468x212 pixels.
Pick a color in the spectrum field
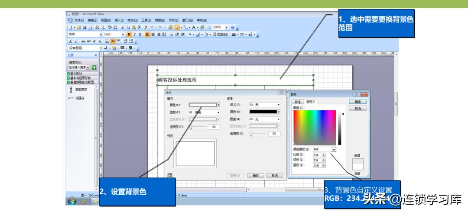tap(315, 128)
